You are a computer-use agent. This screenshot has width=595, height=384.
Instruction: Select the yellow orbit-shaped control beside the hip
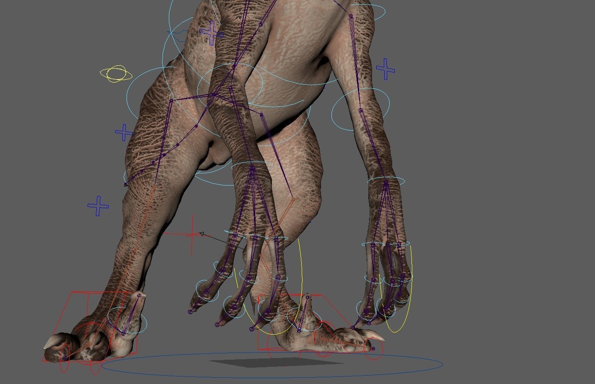click(x=116, y=74)
